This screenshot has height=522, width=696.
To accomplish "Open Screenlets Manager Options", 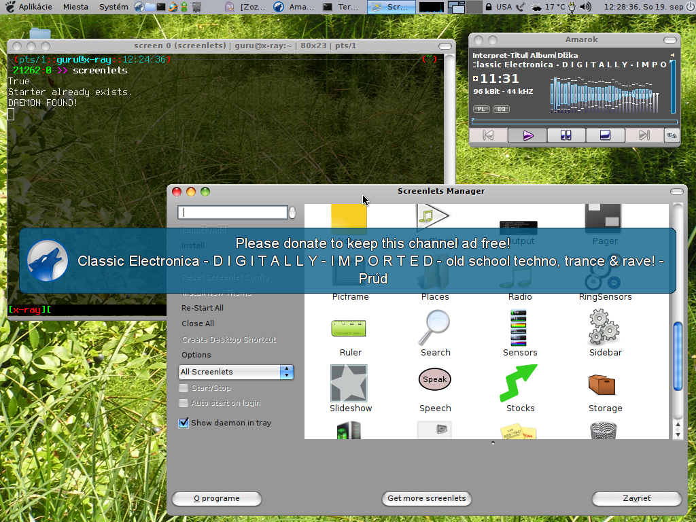I will coord(196,355).
